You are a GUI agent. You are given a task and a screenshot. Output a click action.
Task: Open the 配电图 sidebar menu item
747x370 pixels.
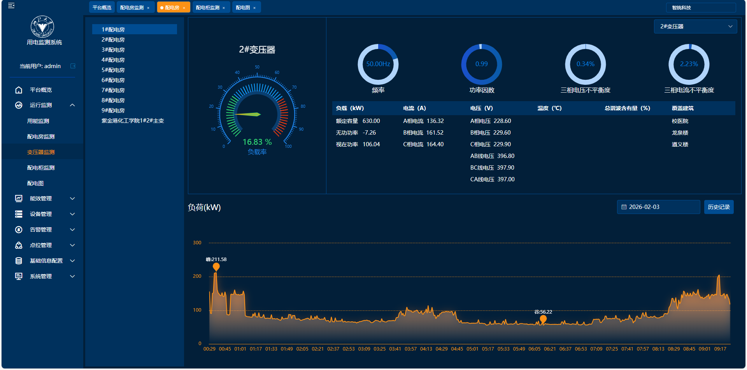tap(35, 183)
